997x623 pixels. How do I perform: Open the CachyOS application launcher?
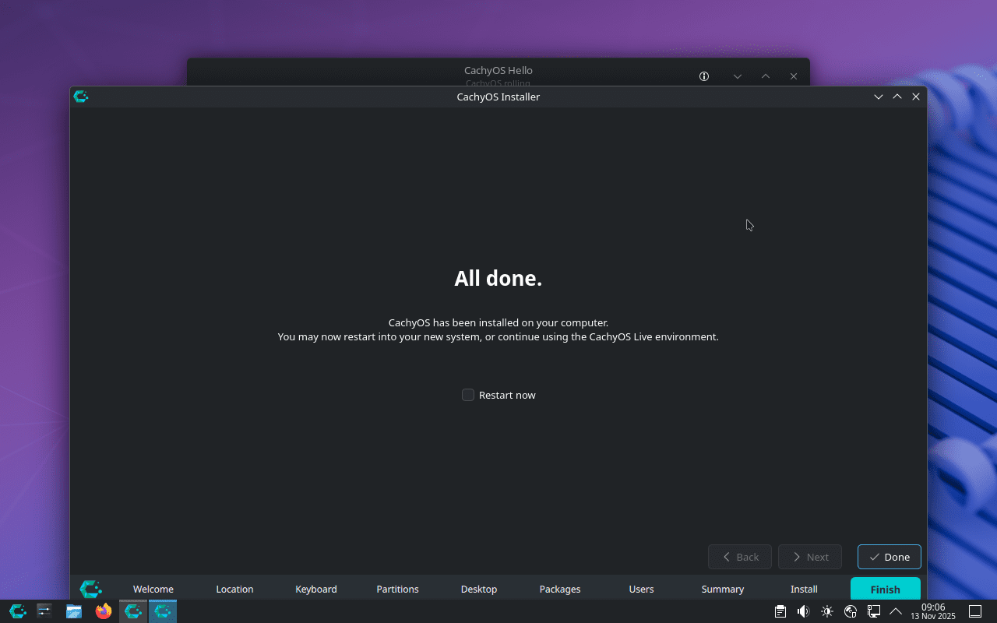pos(16,611)
